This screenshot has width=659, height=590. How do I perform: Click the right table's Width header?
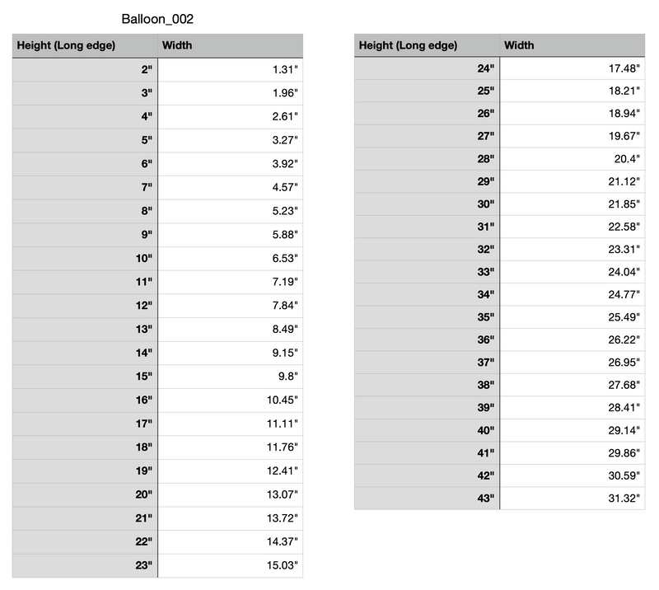[573, 45]
